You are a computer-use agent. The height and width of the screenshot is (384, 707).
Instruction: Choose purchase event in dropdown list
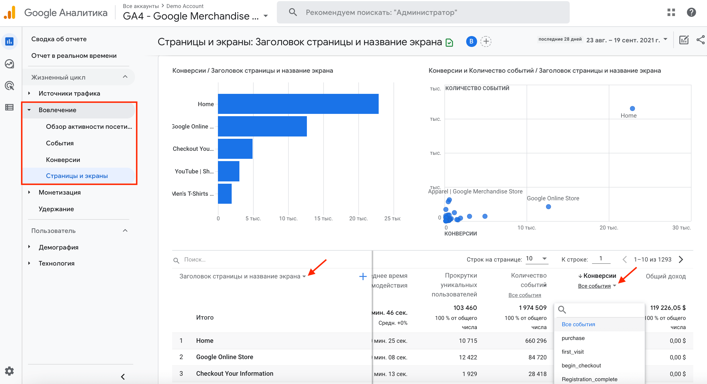(x=599, y=338)
